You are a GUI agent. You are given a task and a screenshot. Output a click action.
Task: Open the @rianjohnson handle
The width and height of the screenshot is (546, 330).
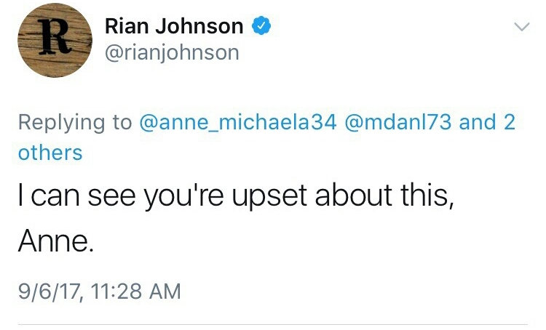coord(171,53)
